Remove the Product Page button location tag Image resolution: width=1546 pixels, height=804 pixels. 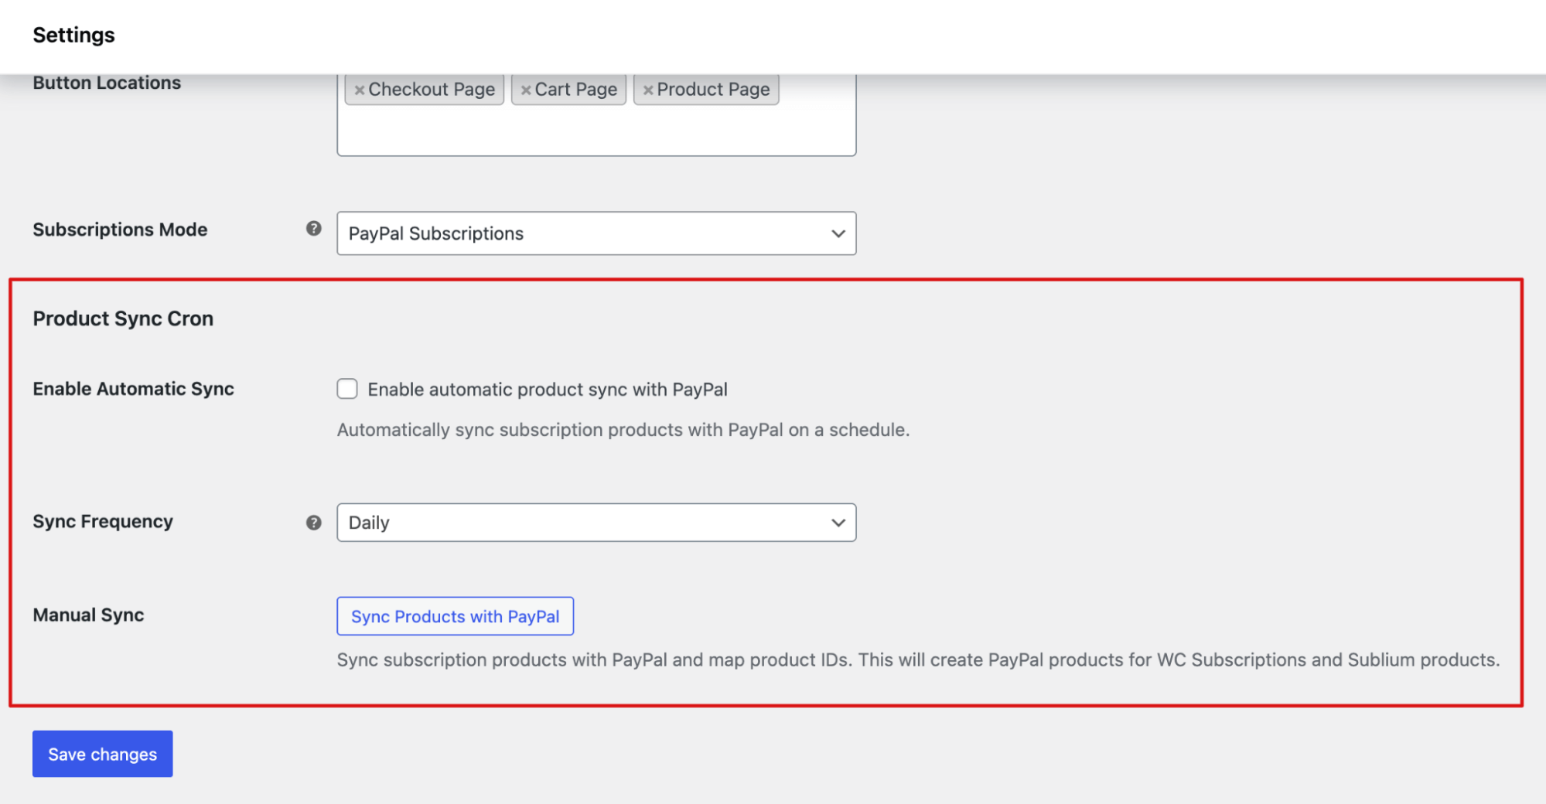pyautogui.click(x=648, y=89)
